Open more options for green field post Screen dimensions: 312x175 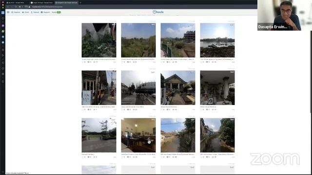pyautogui.click(x=154, y=62)
